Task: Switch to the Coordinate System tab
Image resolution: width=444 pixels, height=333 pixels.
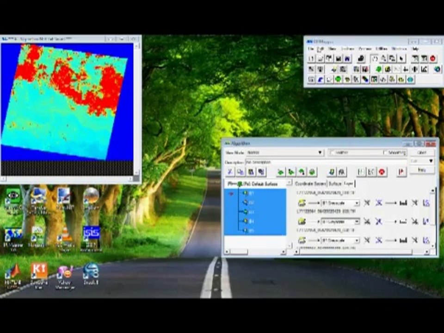Action: pos(310,184)
